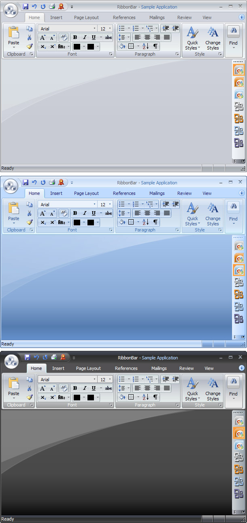Click Change Styles in the black-themed window
This screenshot has width=247, height=523.
coord(213,389)
